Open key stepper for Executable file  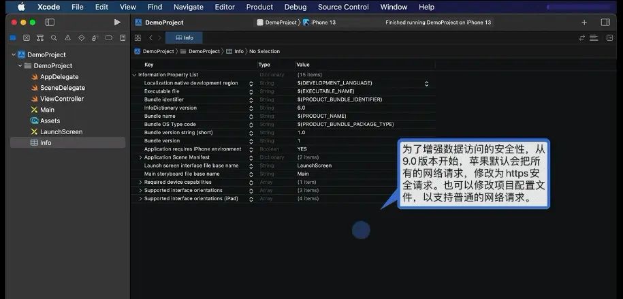pyautogui.click(x=251, y=92)
